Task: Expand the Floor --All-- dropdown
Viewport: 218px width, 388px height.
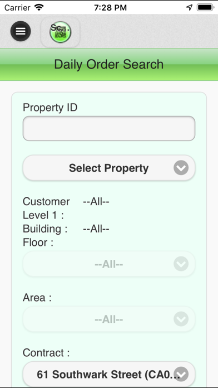Action: (x=109, y=264)
